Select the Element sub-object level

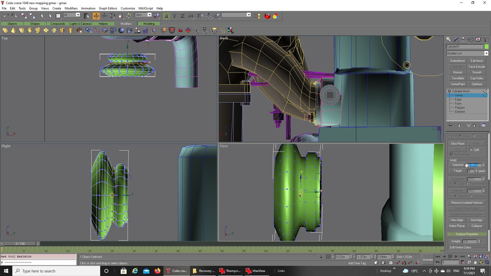coord(460,112)
